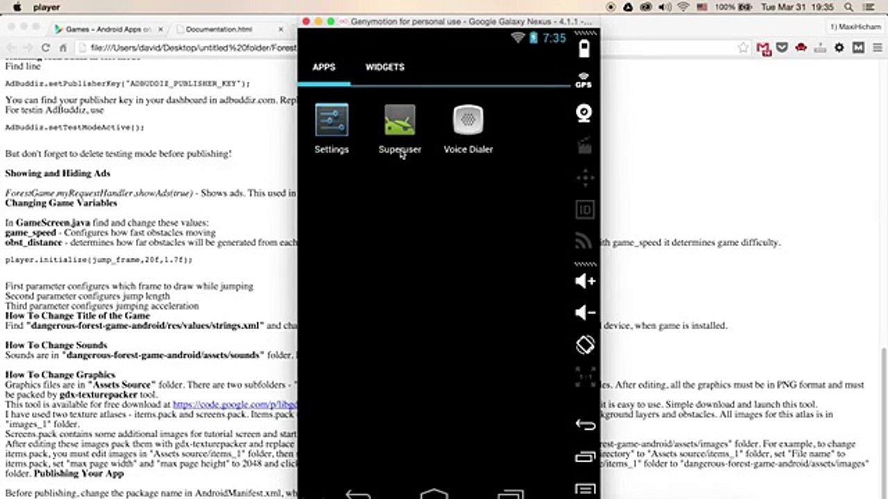
Task: Open Spotlight search in menu bar
Action: pos(849,7)
